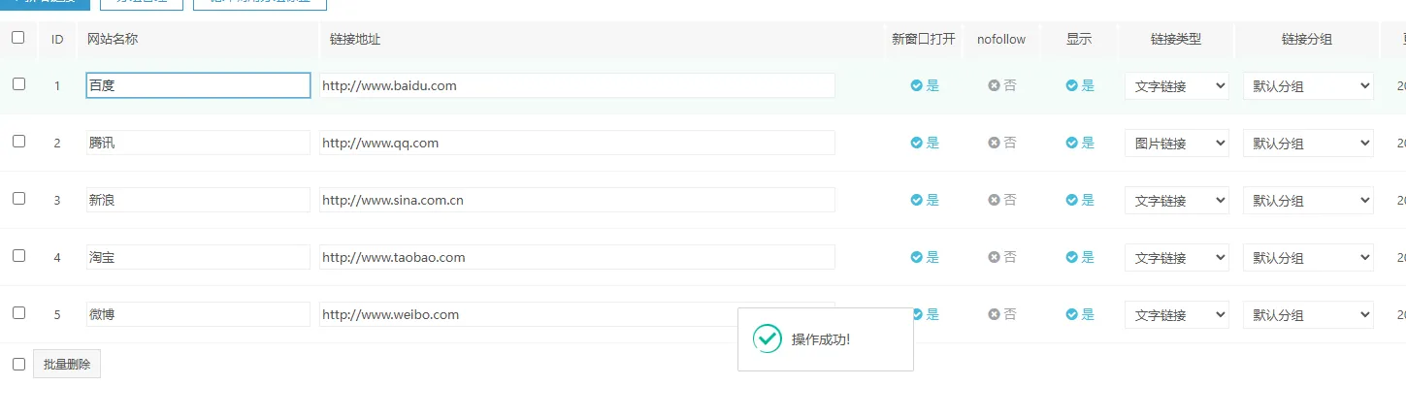Click the green success checkmark icon
Viewport: 1406px width, 418px height.
(768, 338)
